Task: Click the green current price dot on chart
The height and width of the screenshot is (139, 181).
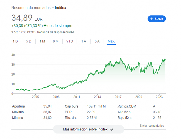Action: coord(165,60)
